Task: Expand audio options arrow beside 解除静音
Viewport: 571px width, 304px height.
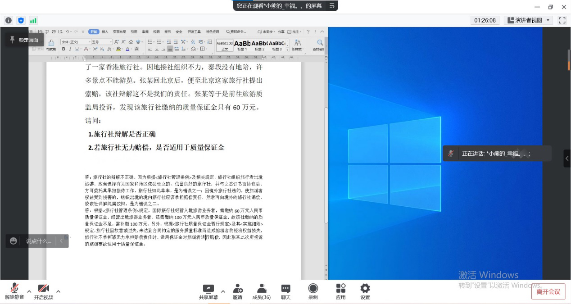Action: click(29, 291)
